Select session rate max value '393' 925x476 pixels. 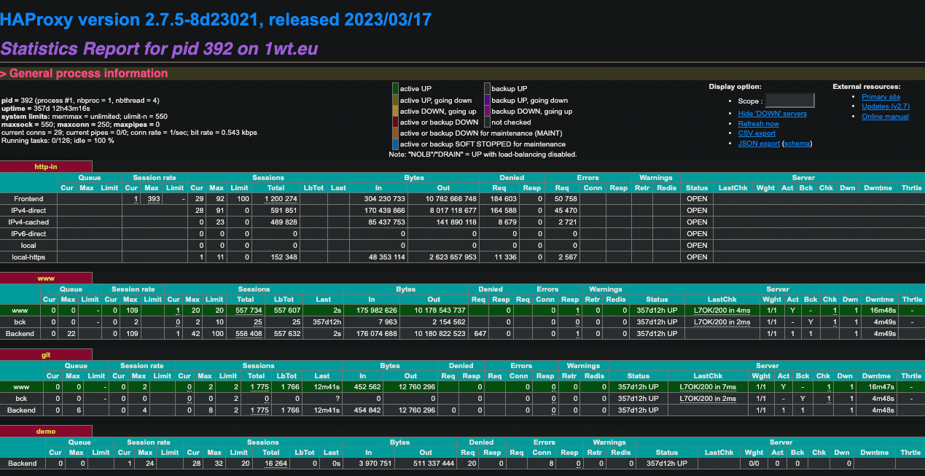(154, 199)
